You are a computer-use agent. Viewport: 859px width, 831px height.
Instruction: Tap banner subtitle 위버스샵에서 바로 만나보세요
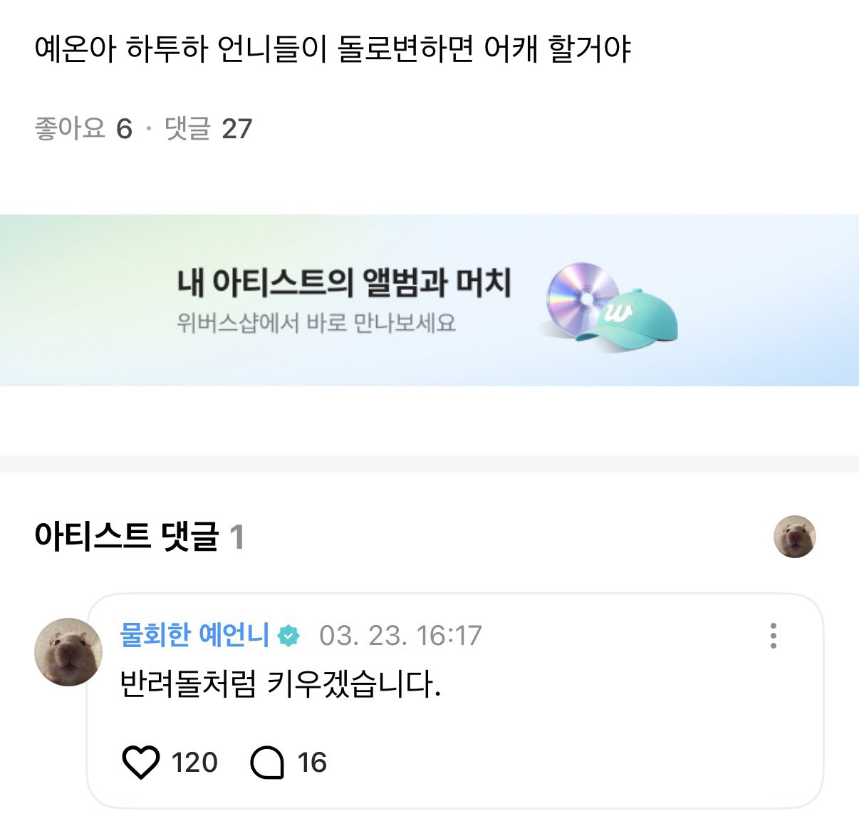[316, 324]
